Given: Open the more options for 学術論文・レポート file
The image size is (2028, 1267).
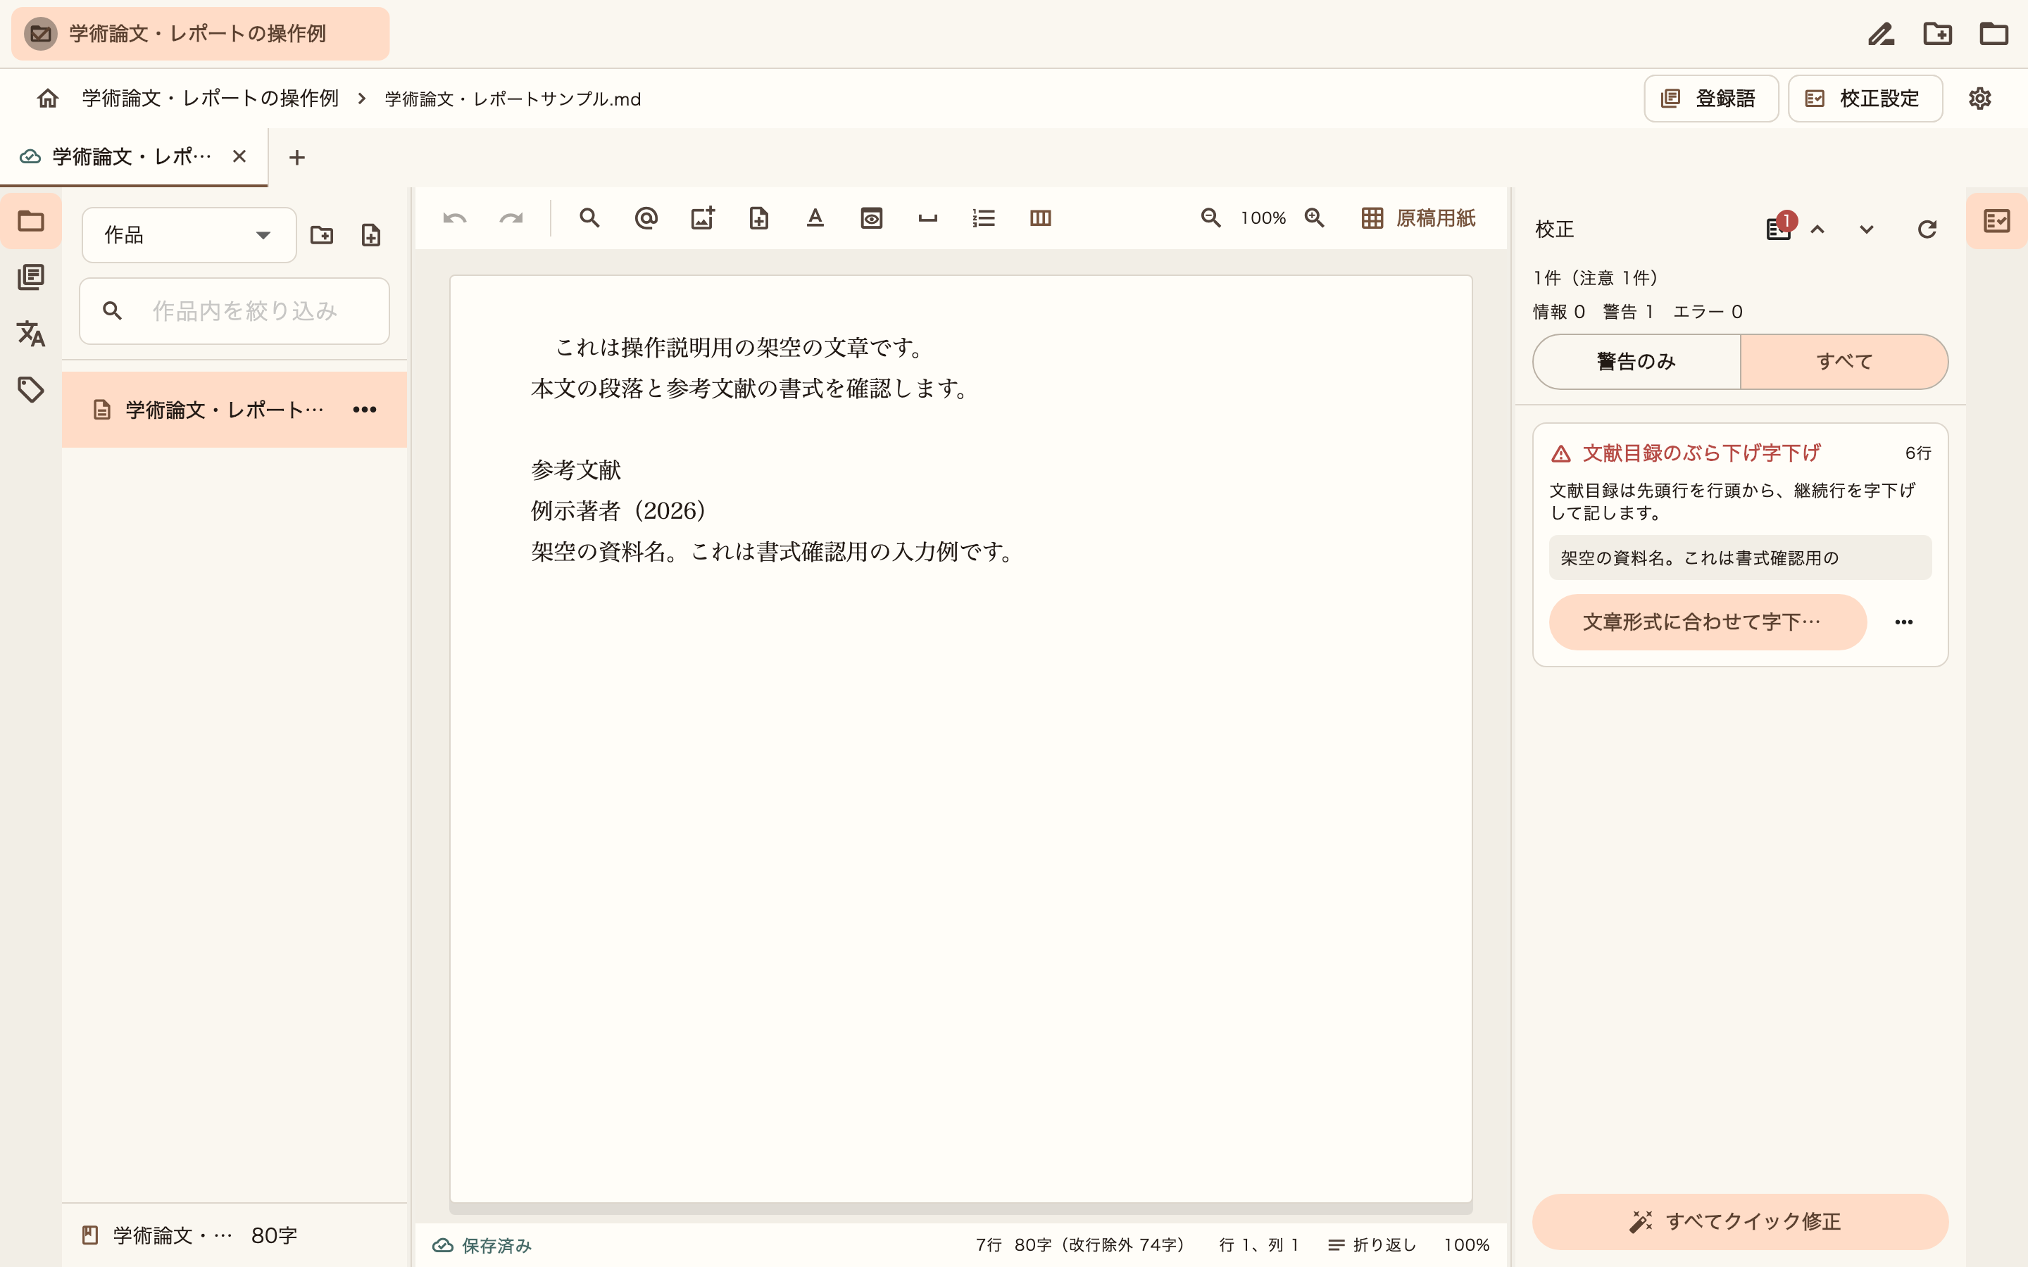Looking at the screenshot, I should click(x=365, y=410).
